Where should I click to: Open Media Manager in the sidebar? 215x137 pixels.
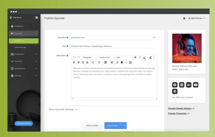click(x=20, y=47)
